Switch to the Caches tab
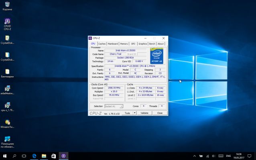The width and height of the screenshot is (256, 160). (102, 44)
